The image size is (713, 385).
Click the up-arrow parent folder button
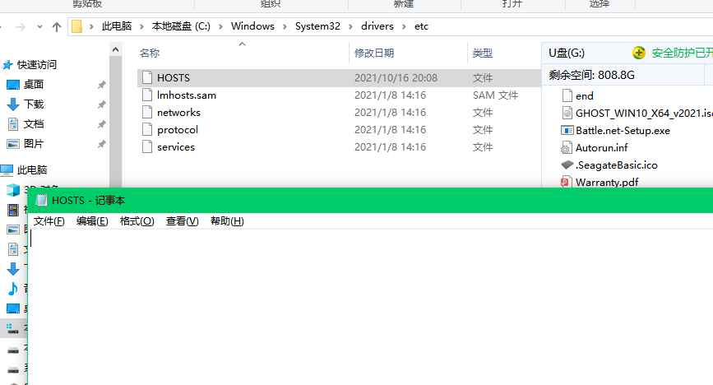point(57,26)
